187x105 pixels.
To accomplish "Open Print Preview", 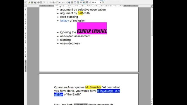I will point(41,2).
